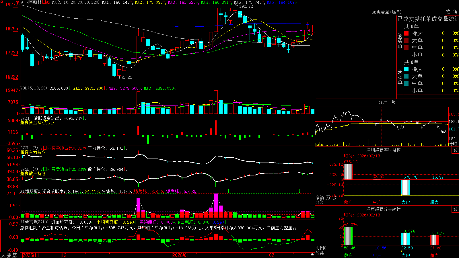The image size is (459, 258).
Task: Click the teal 中单 sell-order swatch
Action: (406, 83)
